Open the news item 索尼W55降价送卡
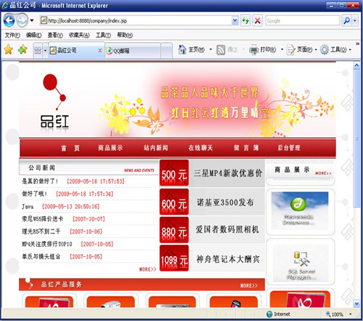 [43, 219]
